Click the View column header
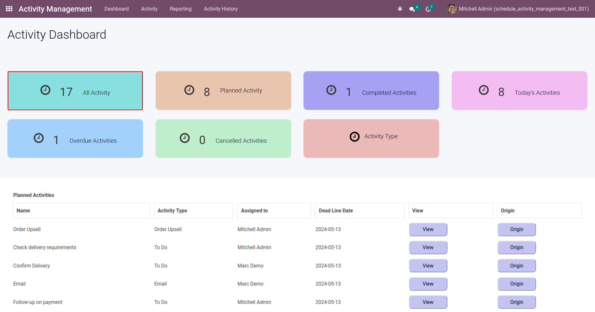 click(x=451, y=210)
